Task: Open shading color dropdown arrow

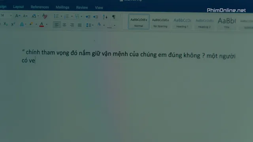Action: coord(104,25)
